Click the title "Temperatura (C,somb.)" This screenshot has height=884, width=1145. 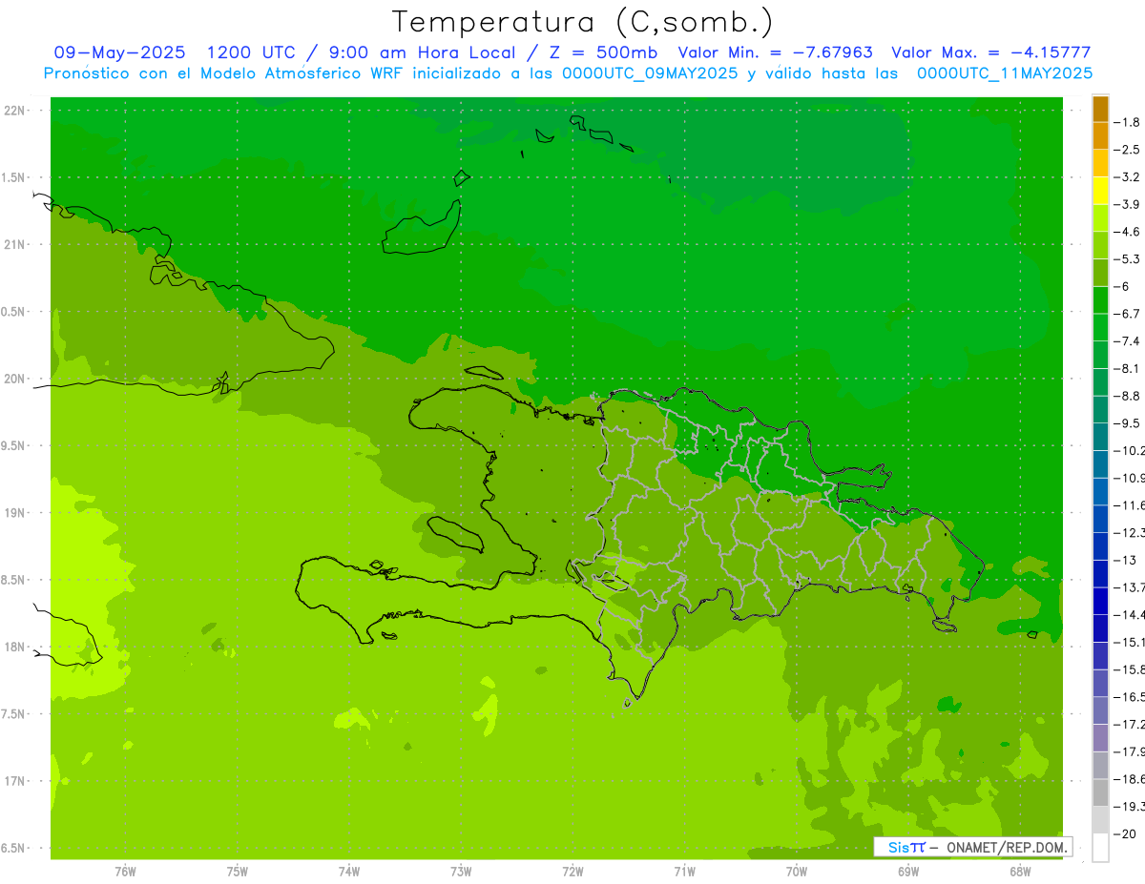(582, 22)
